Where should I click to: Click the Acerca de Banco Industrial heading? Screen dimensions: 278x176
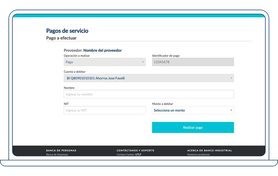209,150
